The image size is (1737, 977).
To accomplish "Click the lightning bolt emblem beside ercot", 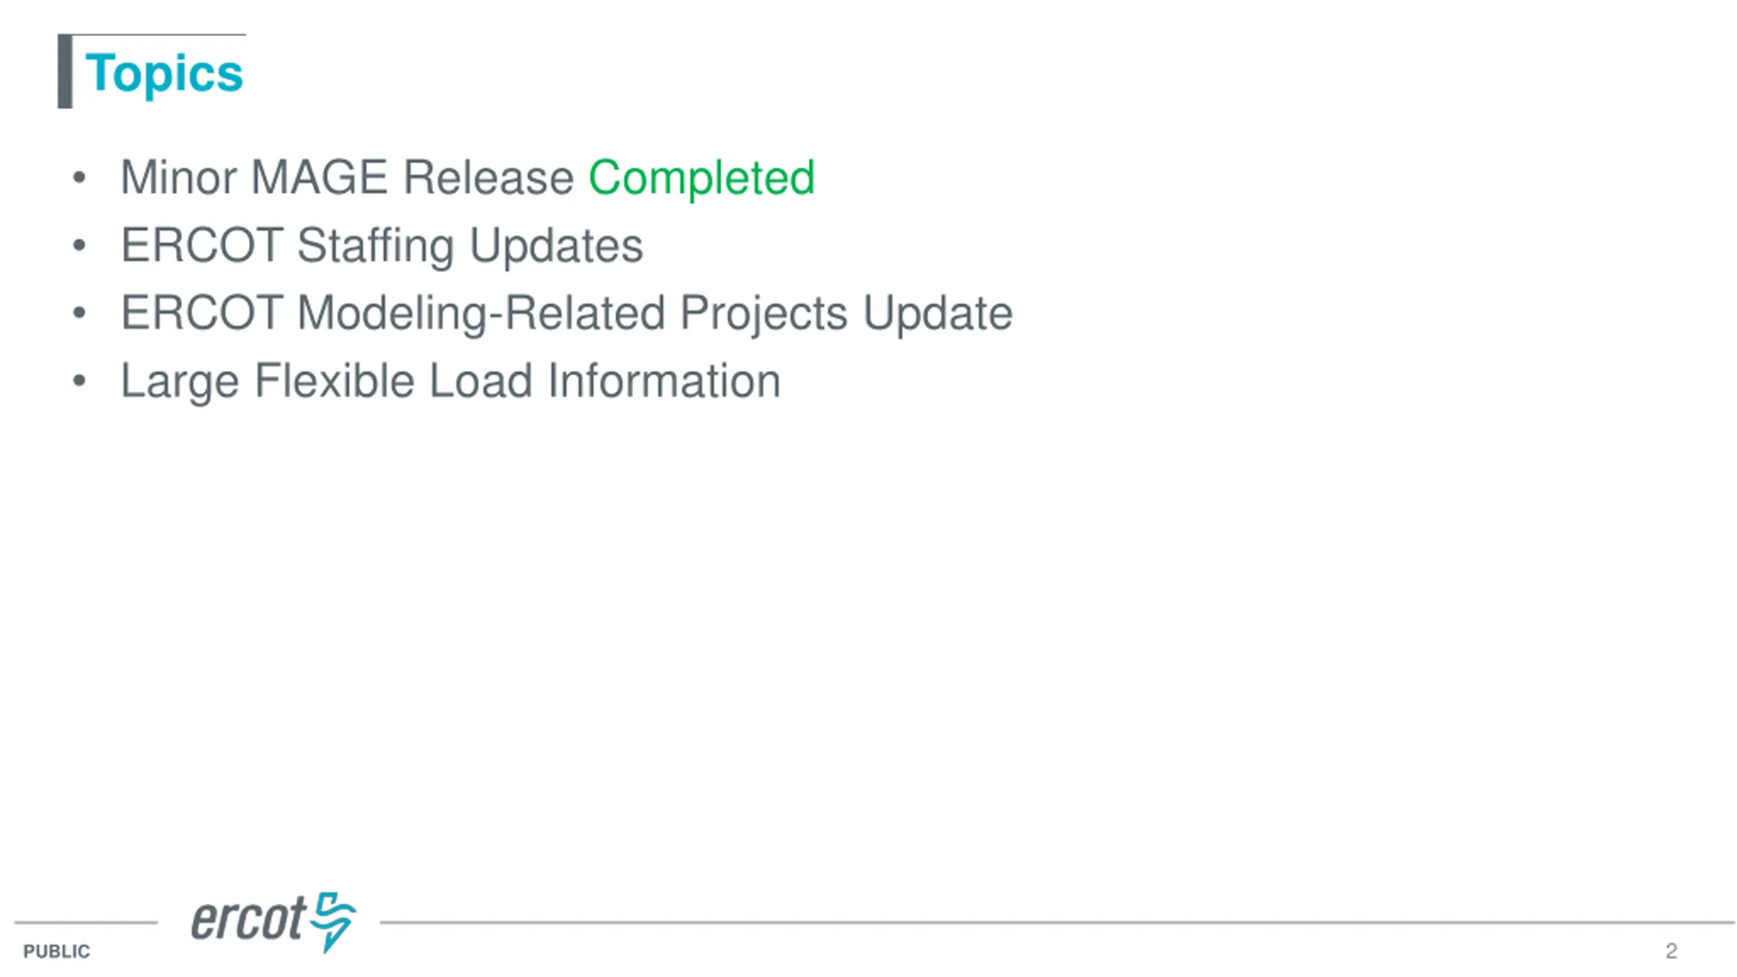I will (x=333, y=922).
